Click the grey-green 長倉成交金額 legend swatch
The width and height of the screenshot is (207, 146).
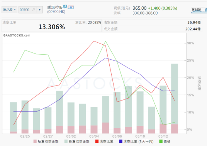click(66, 141)
